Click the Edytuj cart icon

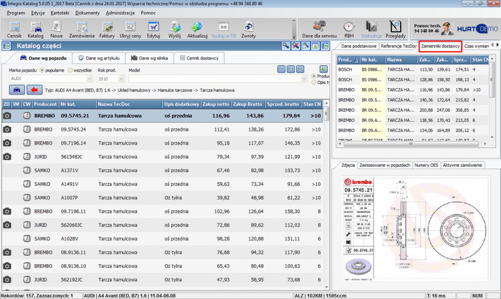point(153,29)
